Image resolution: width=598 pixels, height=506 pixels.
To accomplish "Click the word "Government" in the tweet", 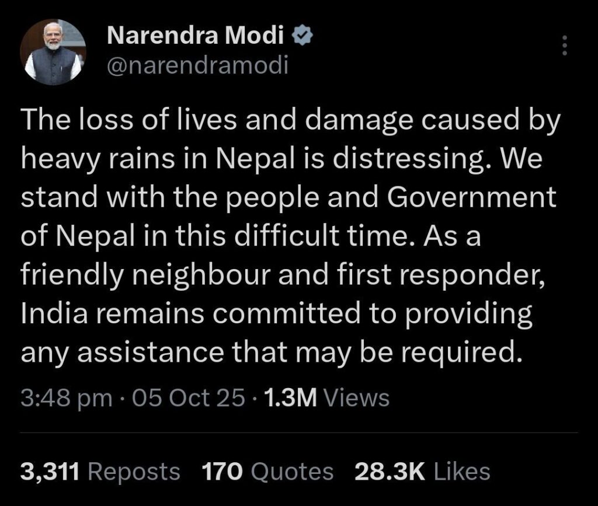I will point(471,197).
